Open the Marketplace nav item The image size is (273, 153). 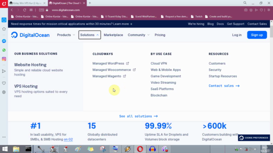pos(113,35)
